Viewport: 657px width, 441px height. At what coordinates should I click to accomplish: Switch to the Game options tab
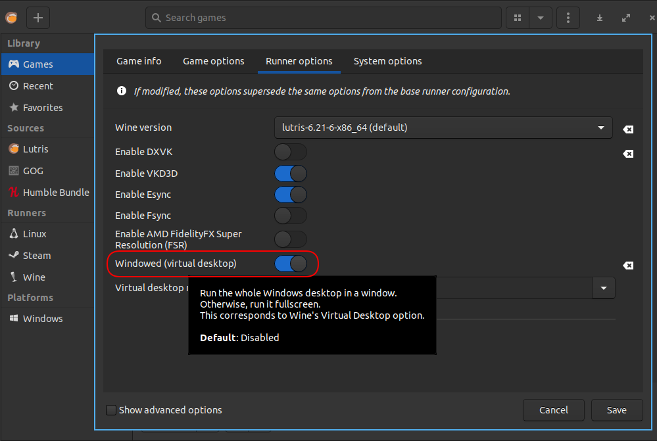click(213, 61)
